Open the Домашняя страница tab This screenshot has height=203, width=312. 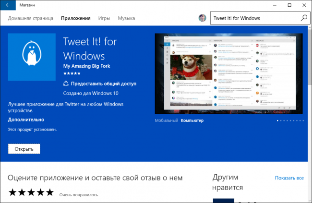click(x=31, y=18)
